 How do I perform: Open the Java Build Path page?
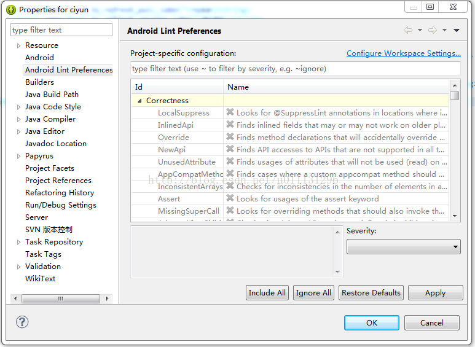52,95
